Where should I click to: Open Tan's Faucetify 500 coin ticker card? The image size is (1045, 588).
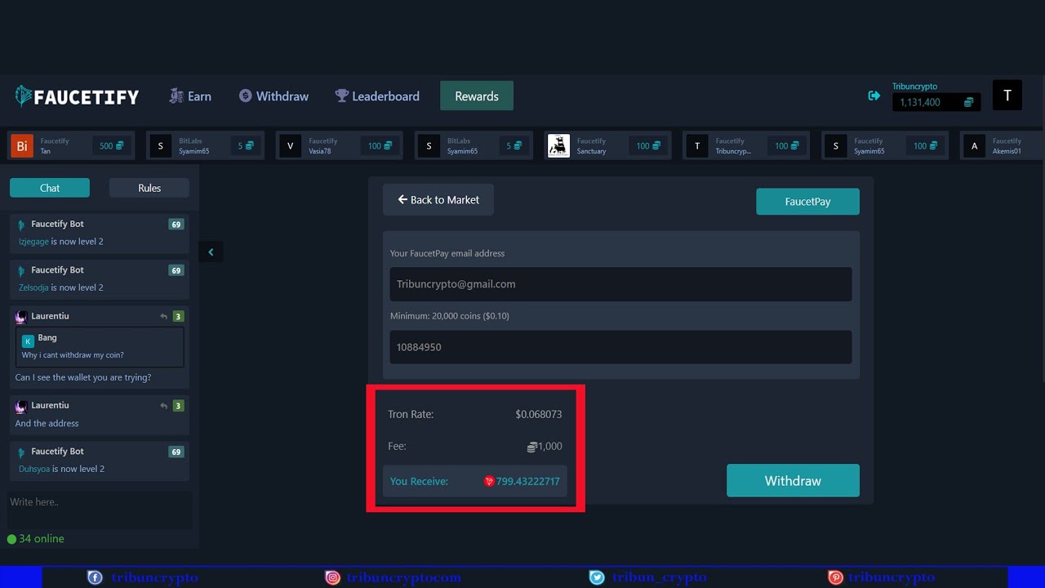71,146
